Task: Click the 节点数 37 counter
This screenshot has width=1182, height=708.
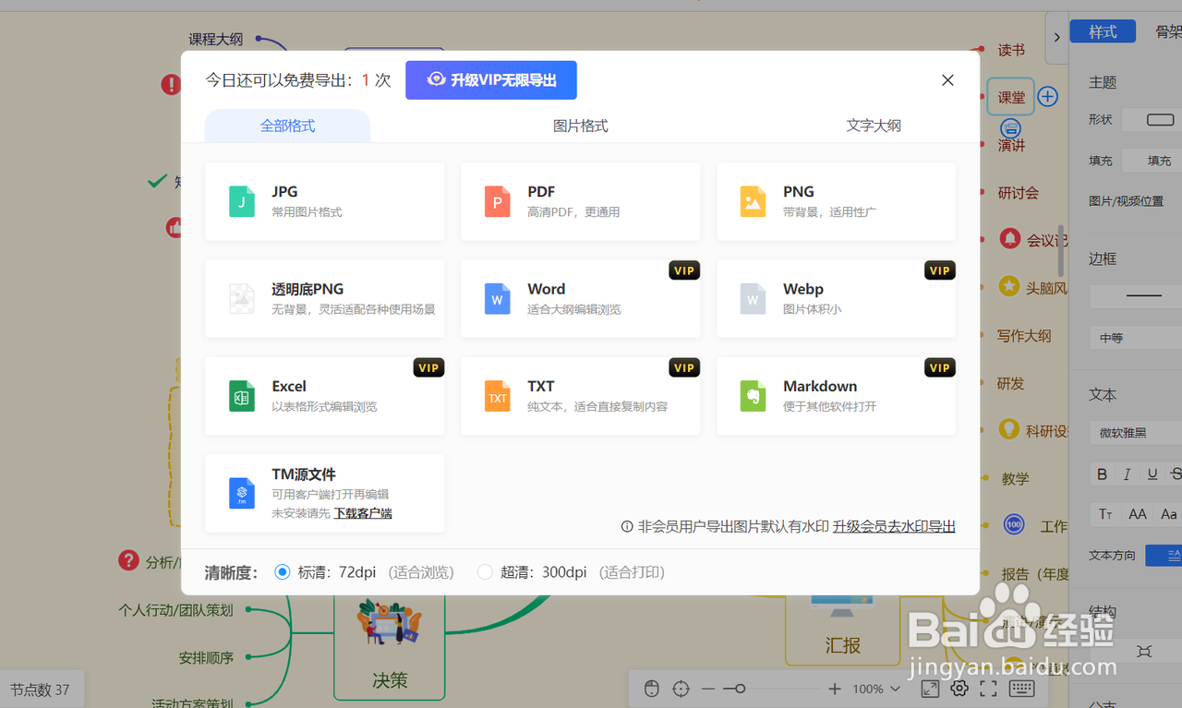Action: (x=41, y=690)
